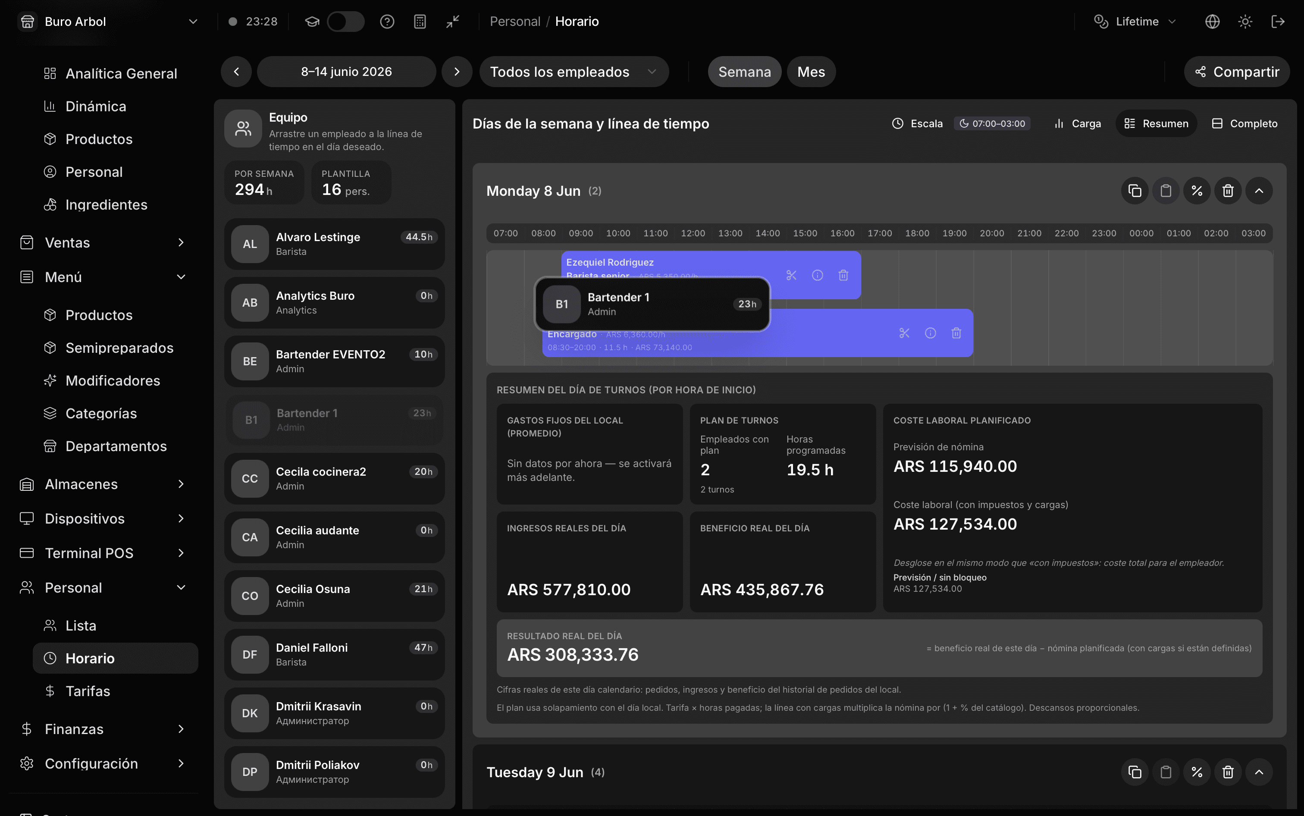Open help question mark icon
The image size is (1304, 816).
tap(387, 22)
